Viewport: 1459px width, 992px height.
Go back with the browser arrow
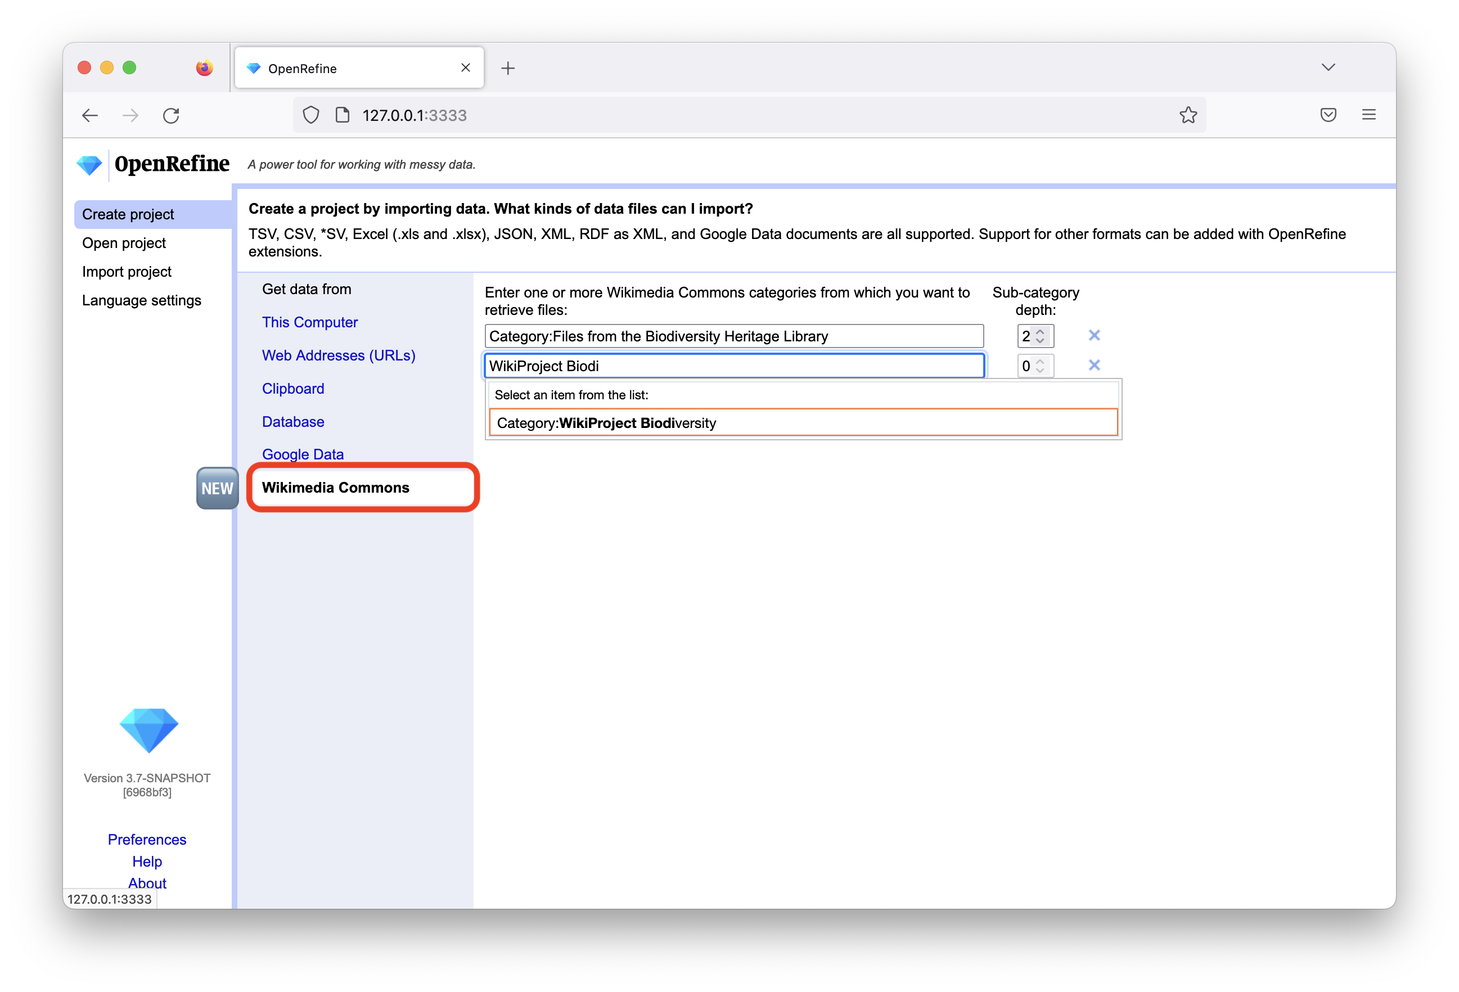point(91,115)
